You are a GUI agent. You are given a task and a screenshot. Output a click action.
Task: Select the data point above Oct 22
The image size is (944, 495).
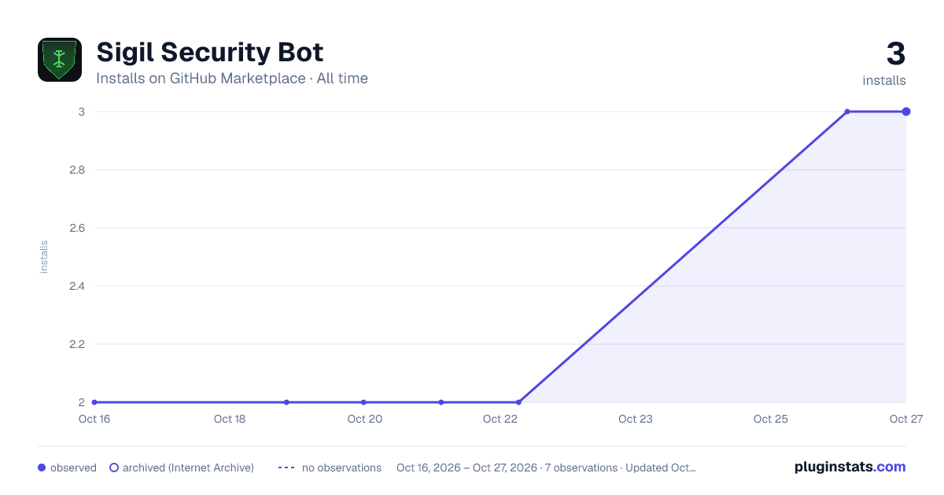tap(518, 402)
